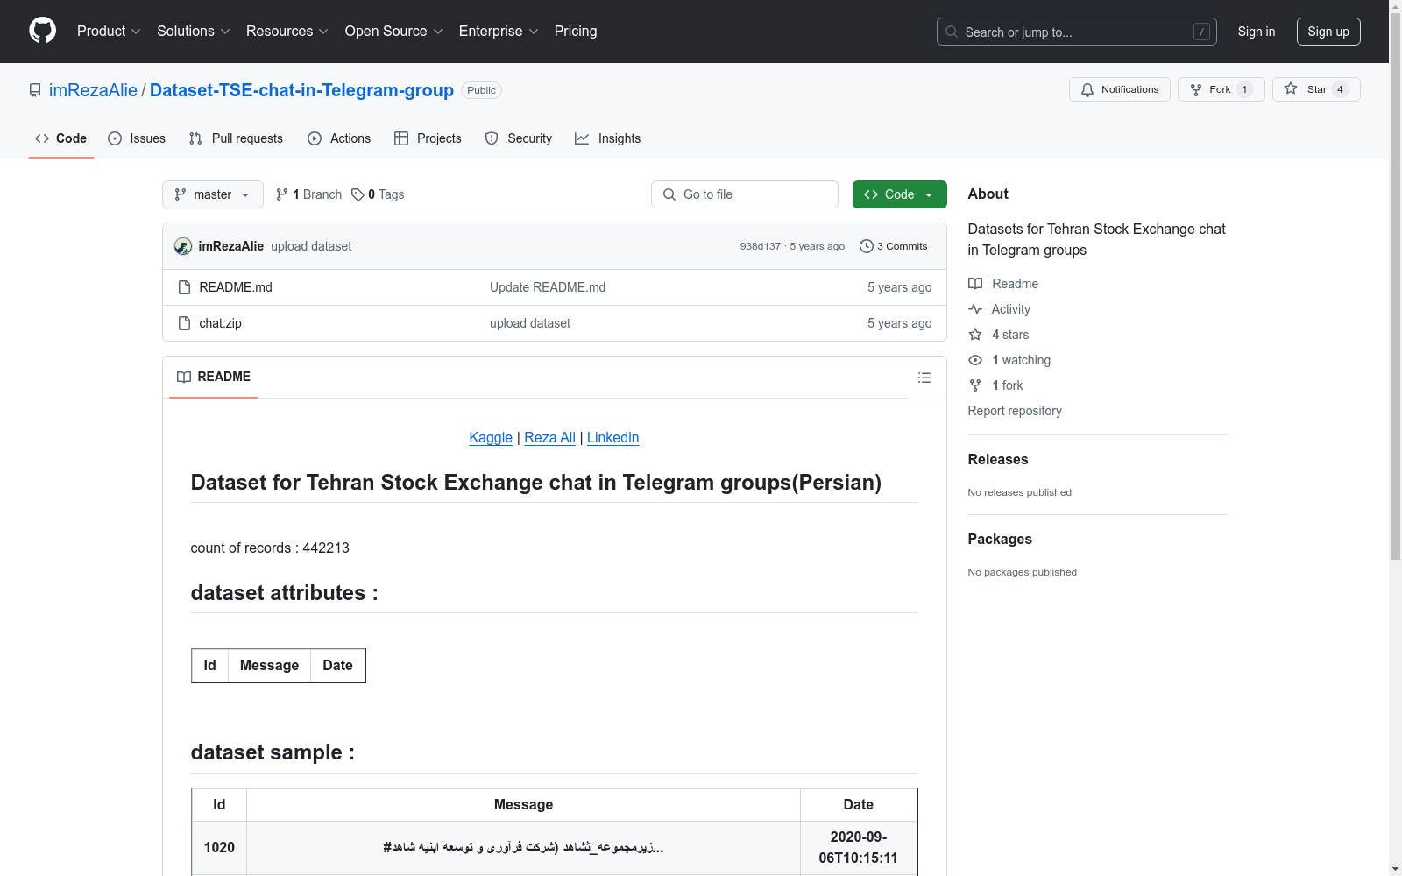Click the Go to file search field
1402x876 pixels.
click(745, 194)
